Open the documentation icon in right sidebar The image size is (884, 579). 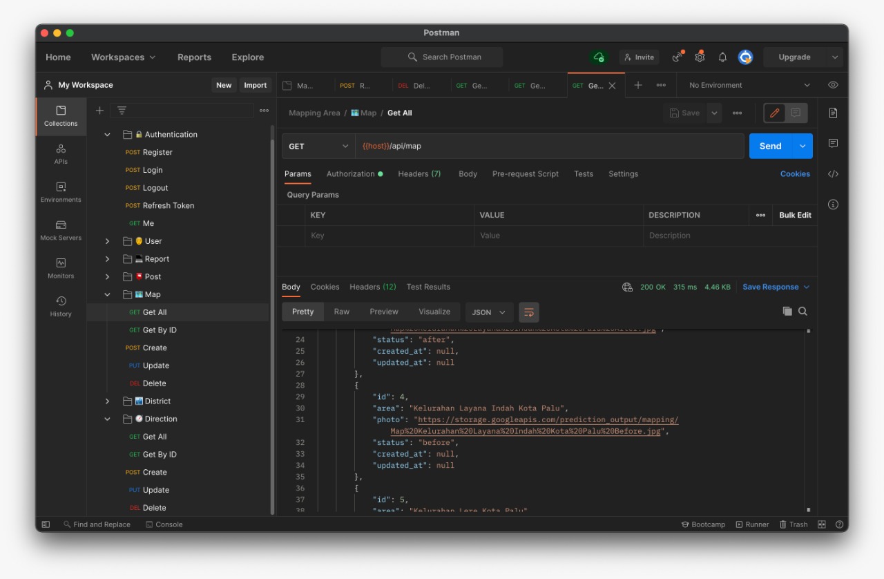833,113
